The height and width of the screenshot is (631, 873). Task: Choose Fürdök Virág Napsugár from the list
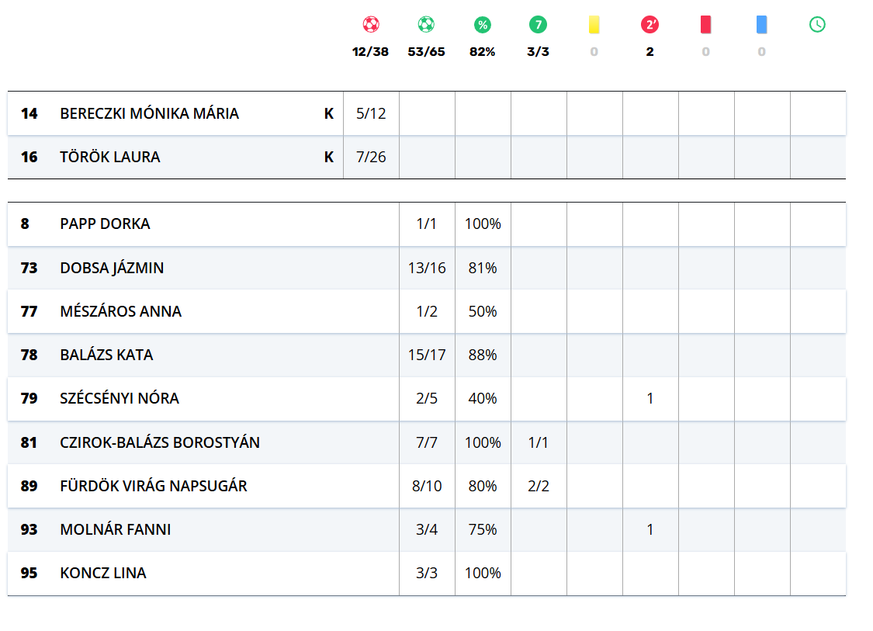[x=154, y=486]
